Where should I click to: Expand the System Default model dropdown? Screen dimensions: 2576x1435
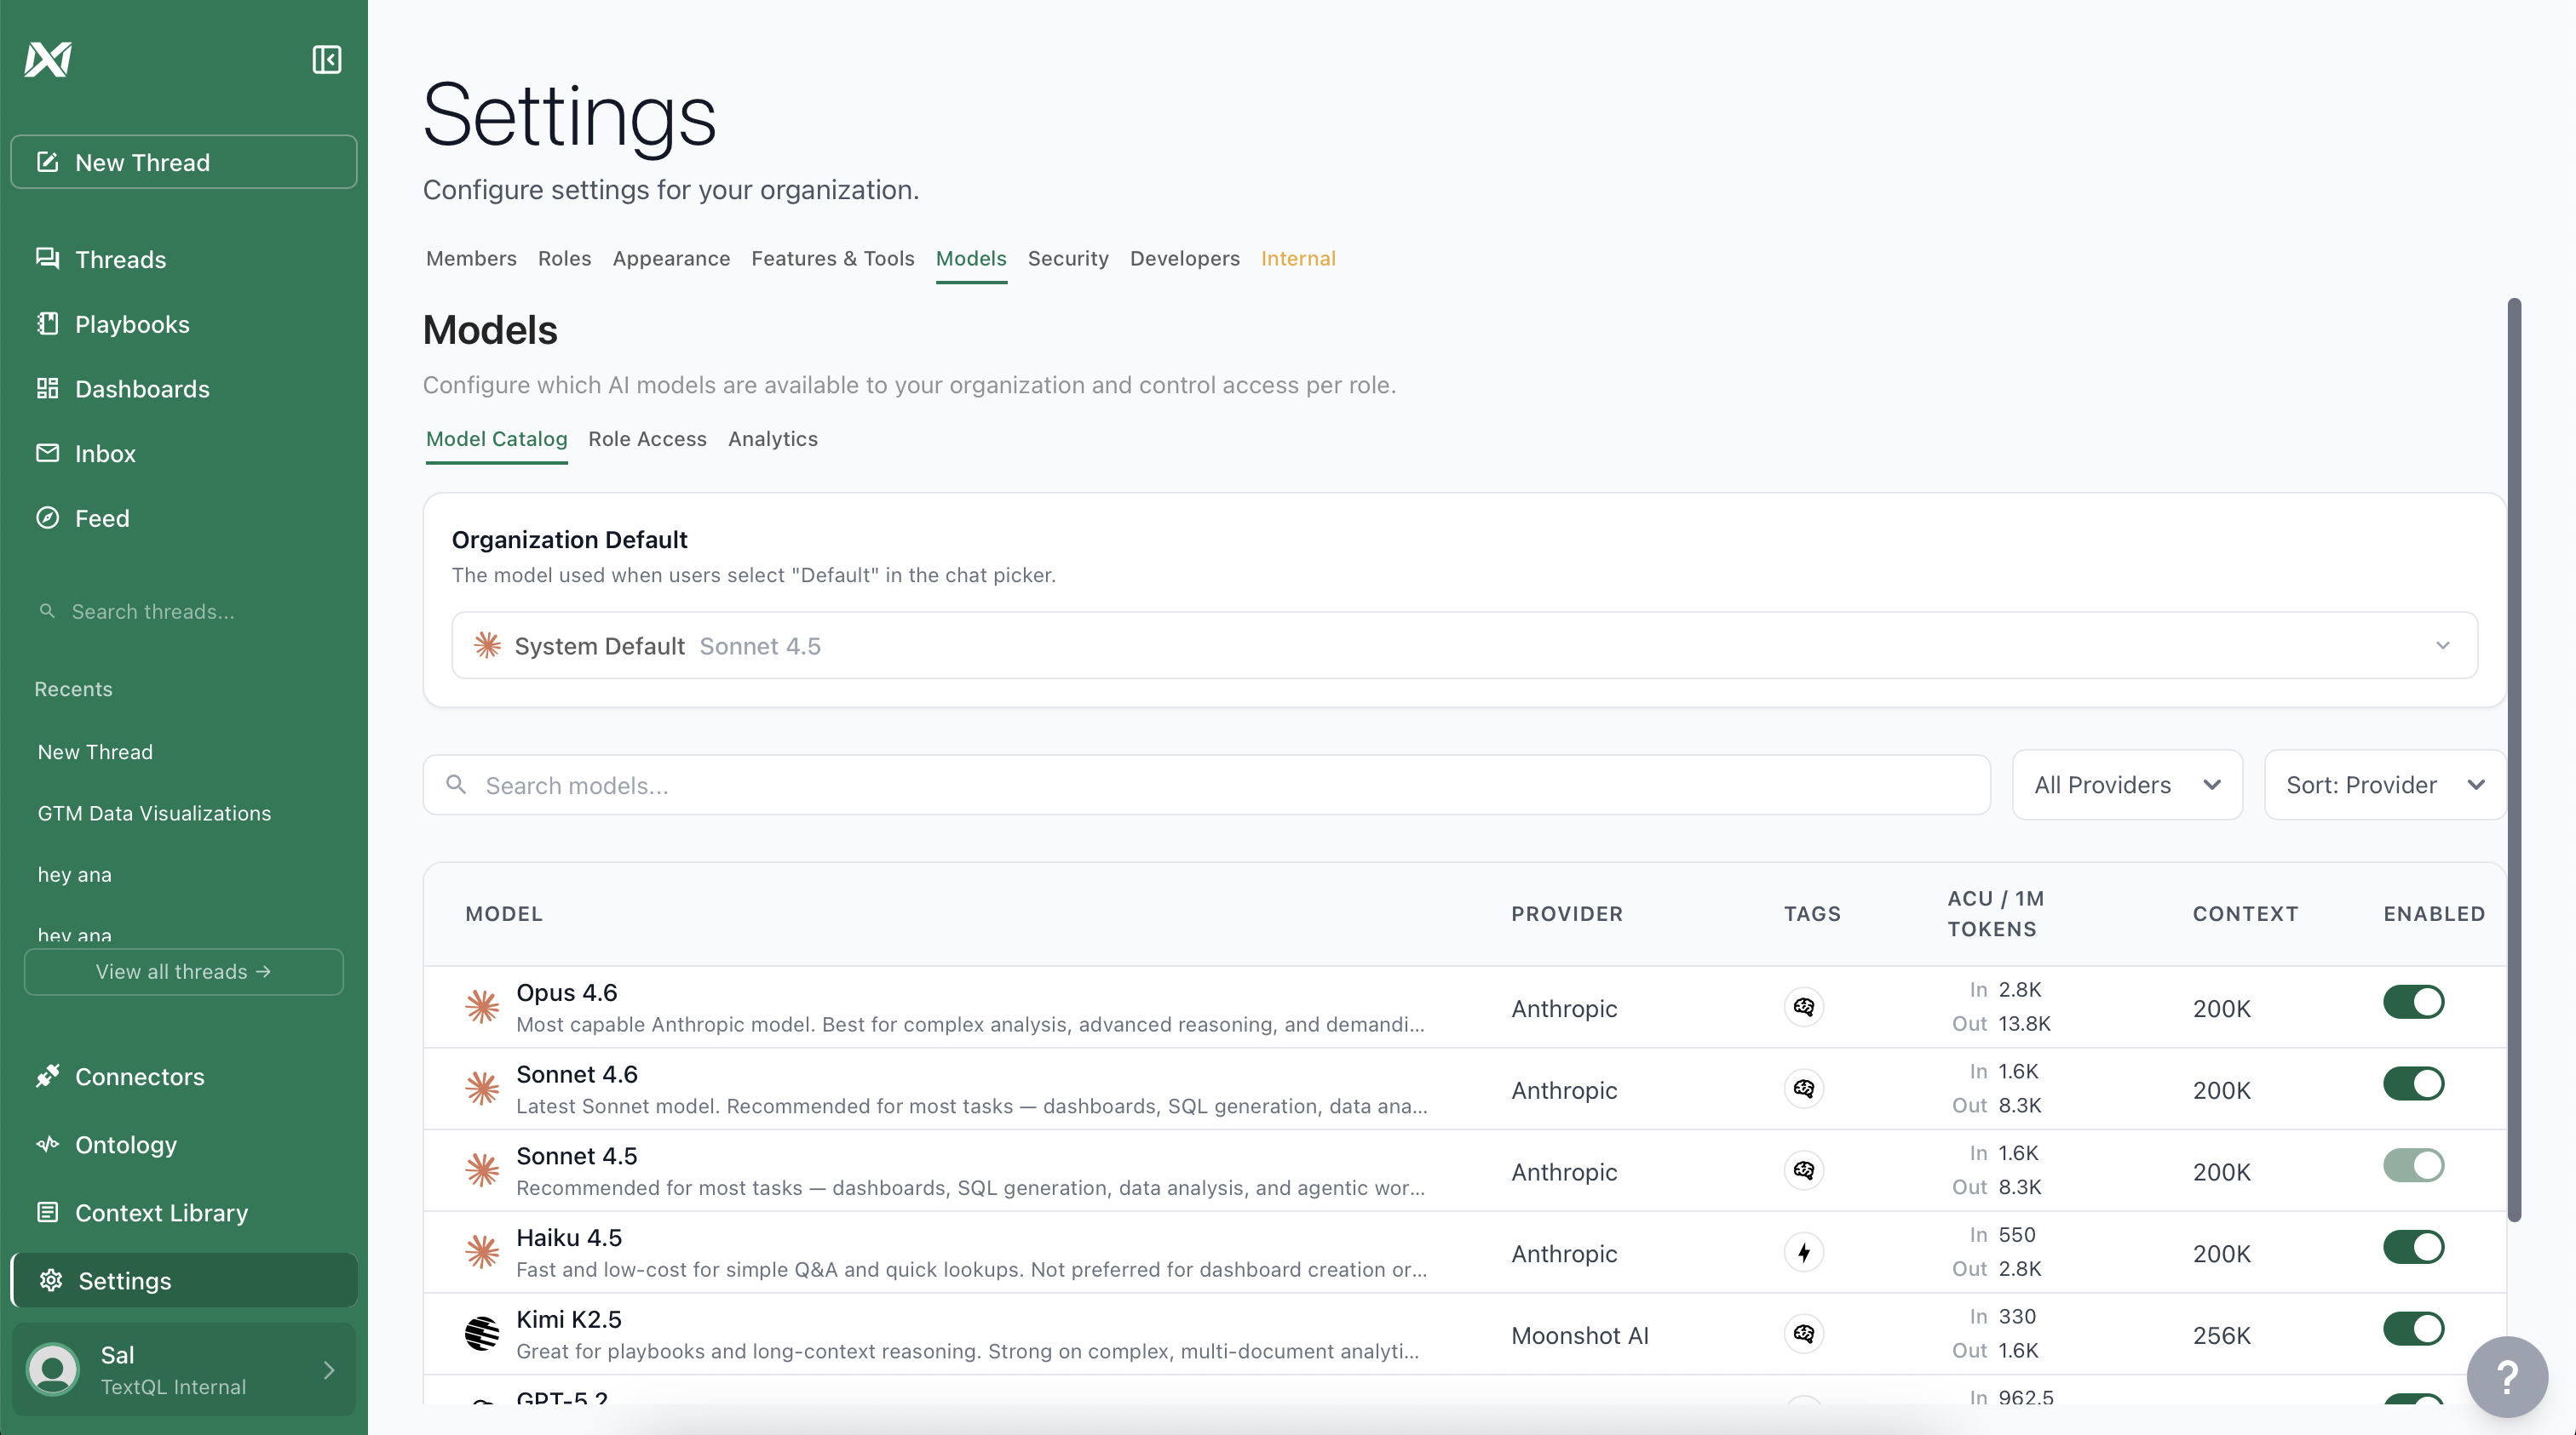click(1464, 645)
